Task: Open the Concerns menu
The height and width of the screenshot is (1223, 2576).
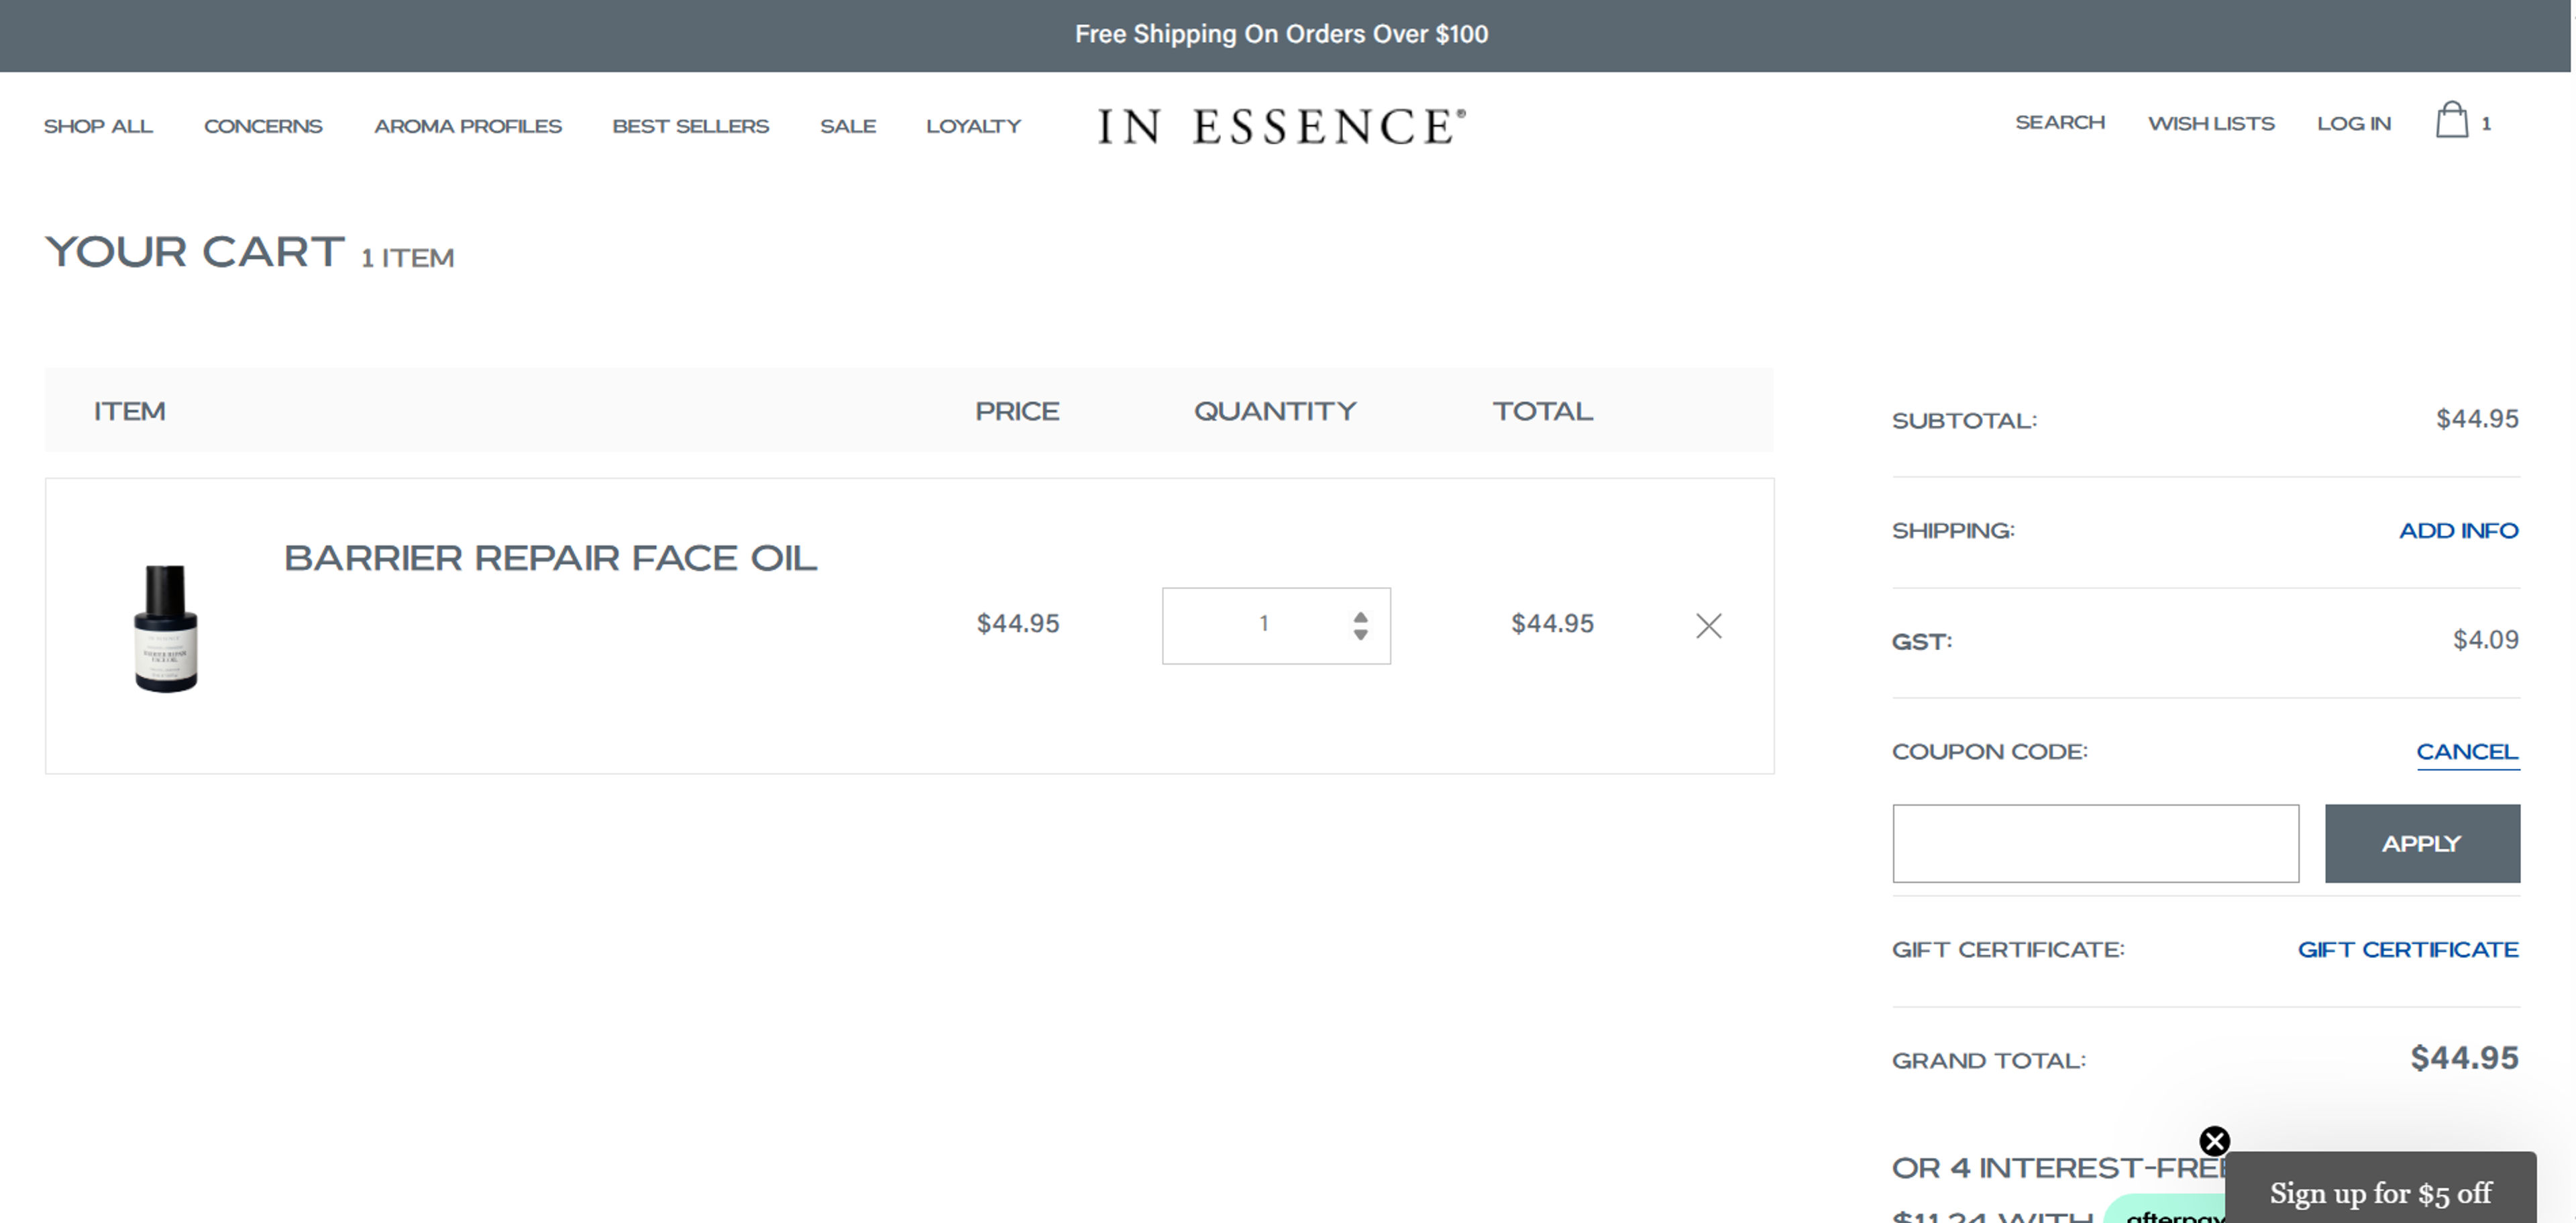Action: tap(263, 127)
